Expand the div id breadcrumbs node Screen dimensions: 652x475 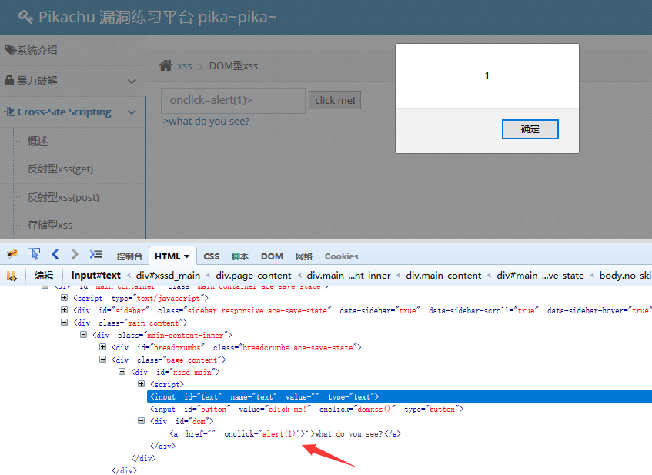(102, 347)
